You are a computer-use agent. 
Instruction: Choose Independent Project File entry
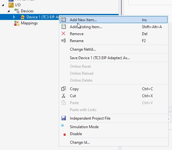coord(114,118)
